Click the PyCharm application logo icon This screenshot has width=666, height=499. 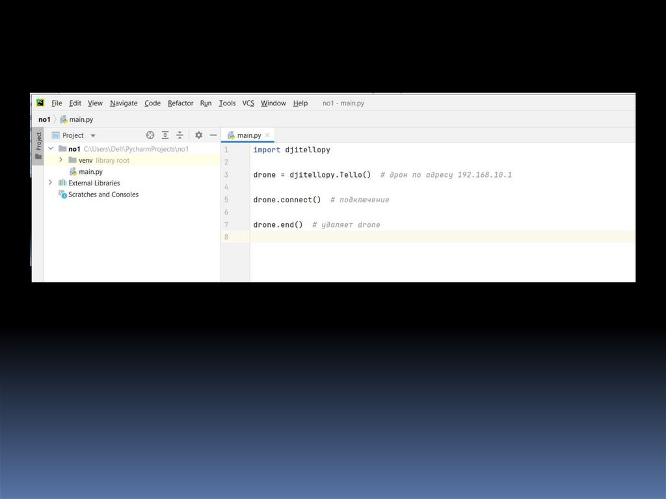click(x=40, y=102)
